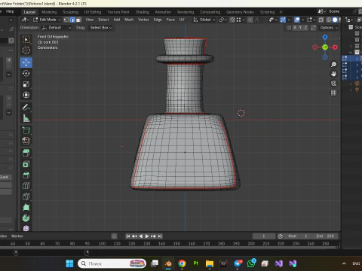The height and width of the screenshot is (271, 362).
Task: Select the Move tool in the toolbar
Action: click(26, 62)
